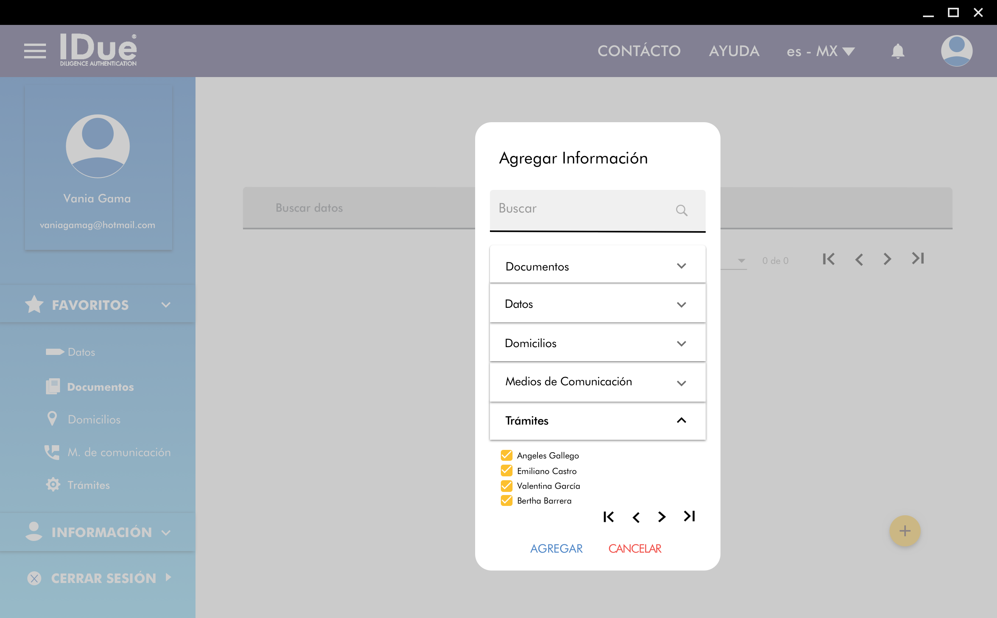Image resolution: width=997 pixels, height=618 pixels.
Task: Click the AGREGAR button
Action: (x=556, y=548)
